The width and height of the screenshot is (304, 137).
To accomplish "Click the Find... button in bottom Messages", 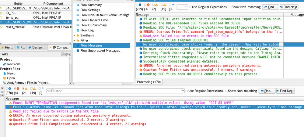I will 267,91.
